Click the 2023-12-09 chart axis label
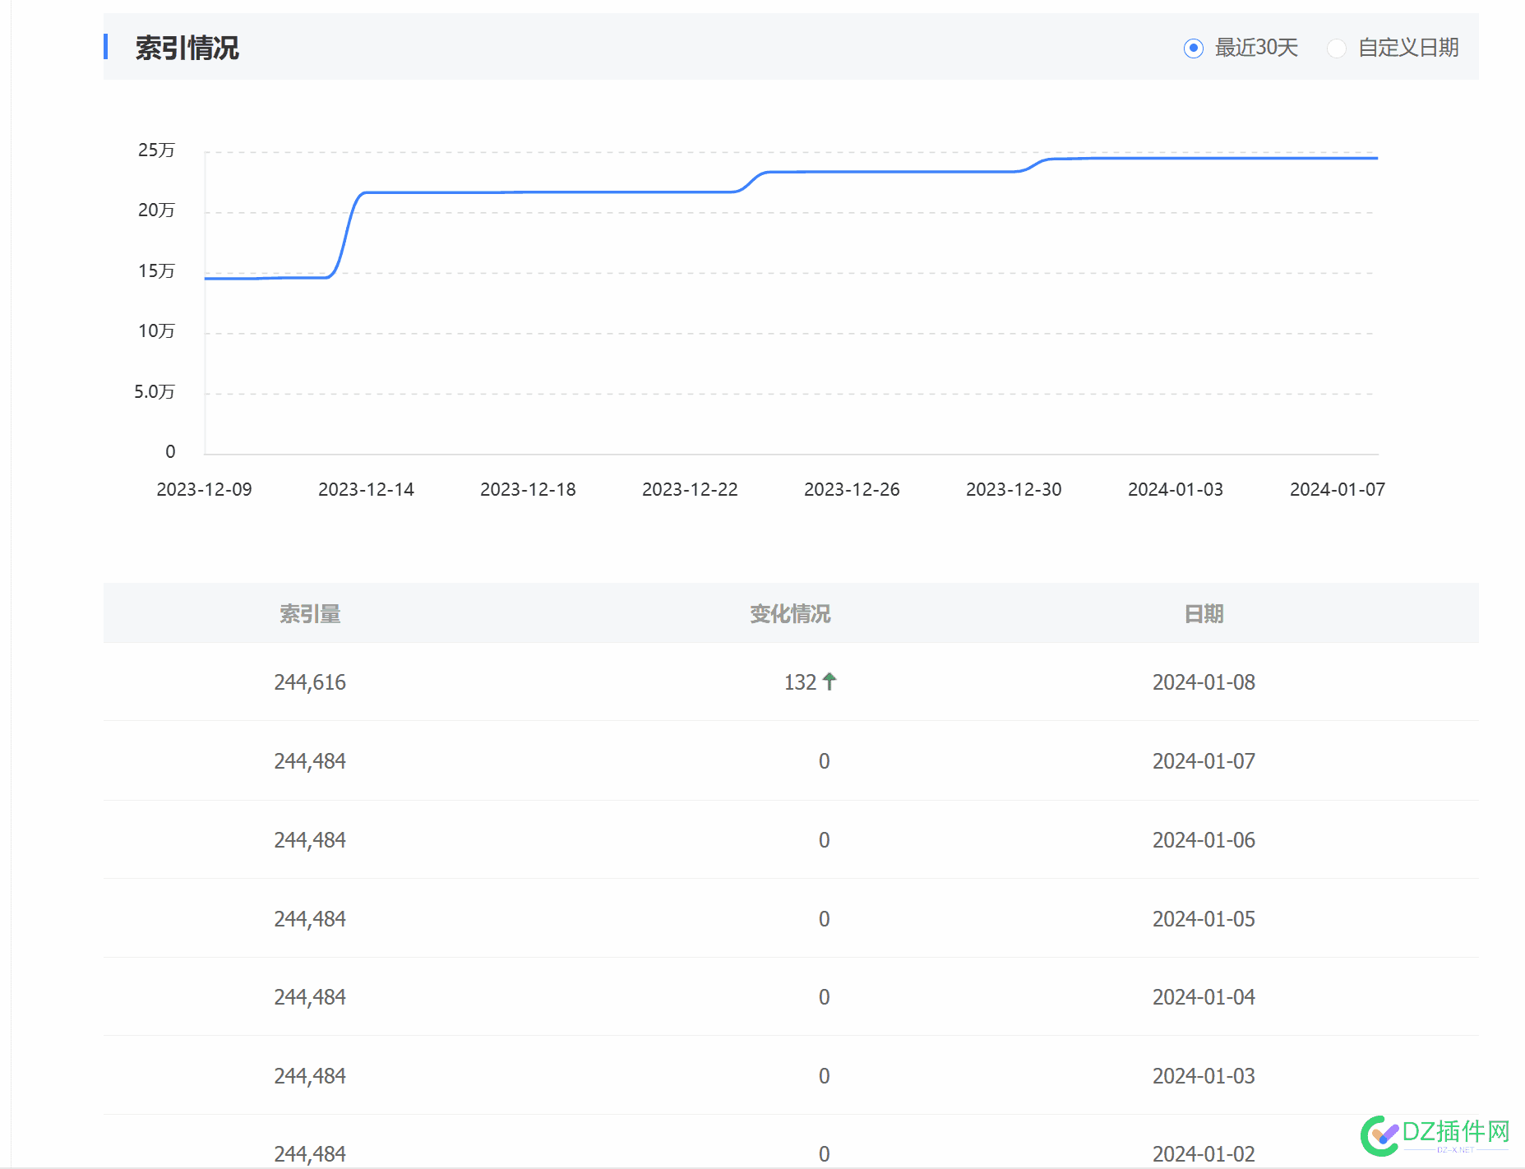This screenshot has height=1169, width=1525. click(204, 490)
